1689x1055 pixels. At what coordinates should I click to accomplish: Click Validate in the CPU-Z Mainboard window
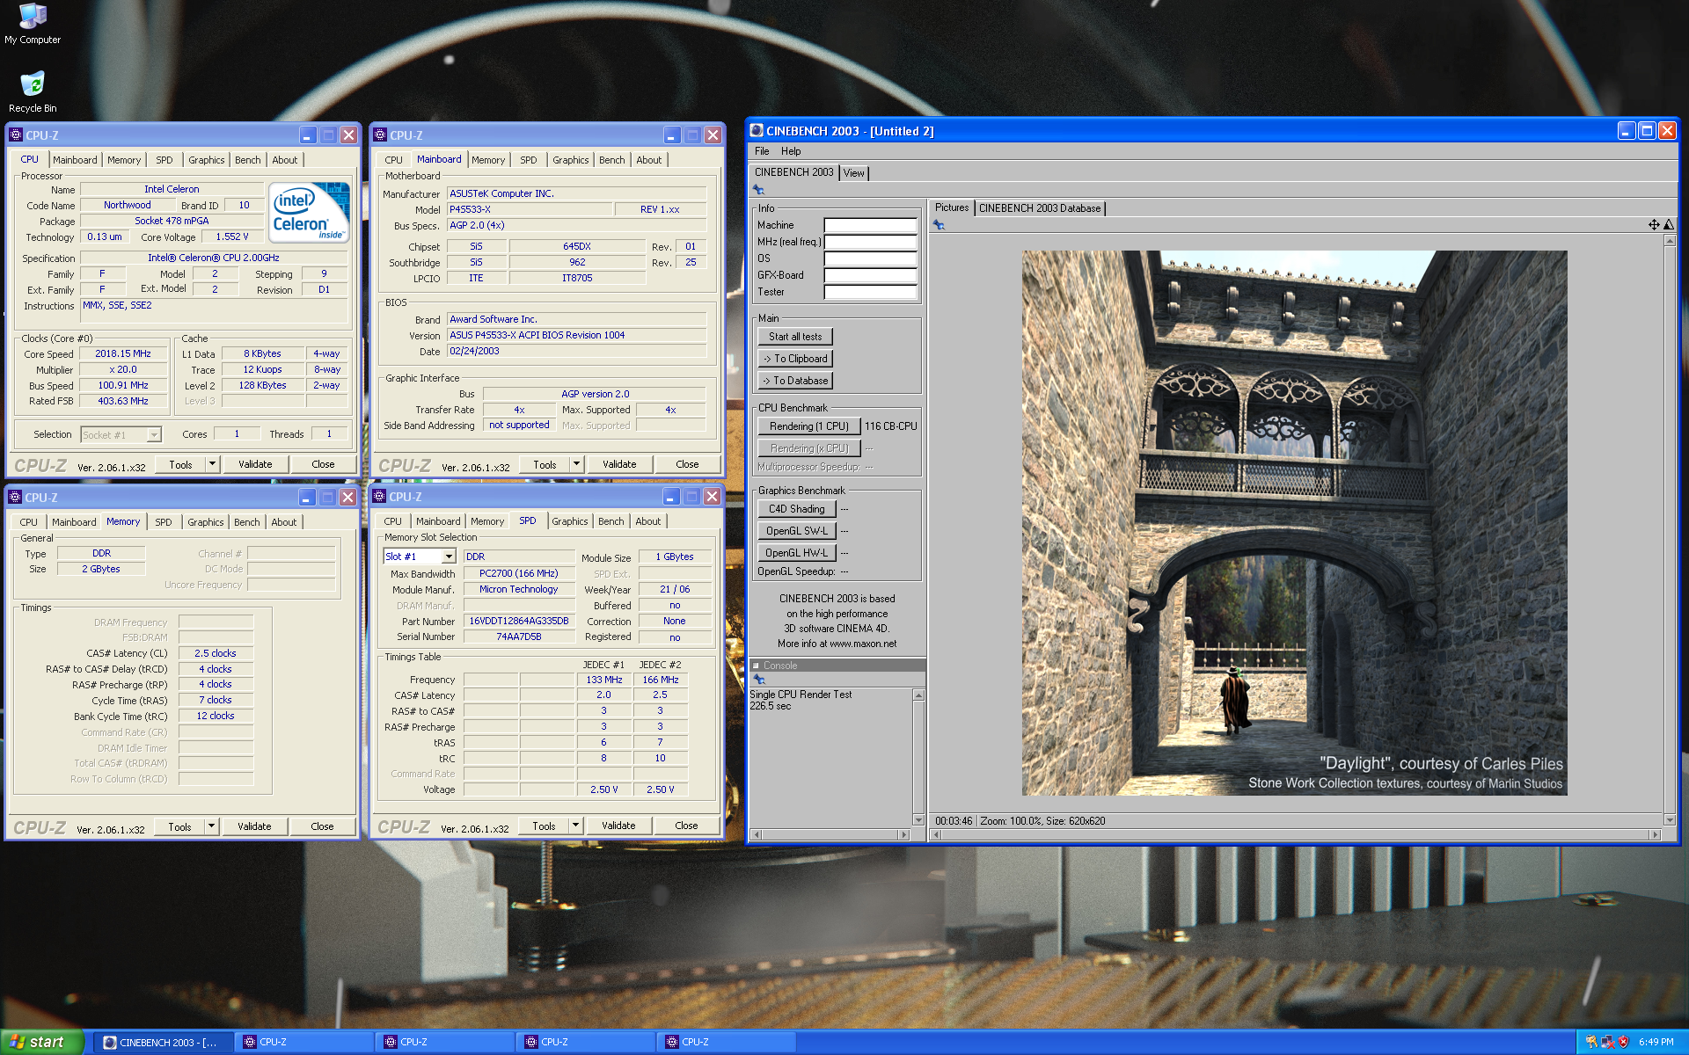click(619, 464)
